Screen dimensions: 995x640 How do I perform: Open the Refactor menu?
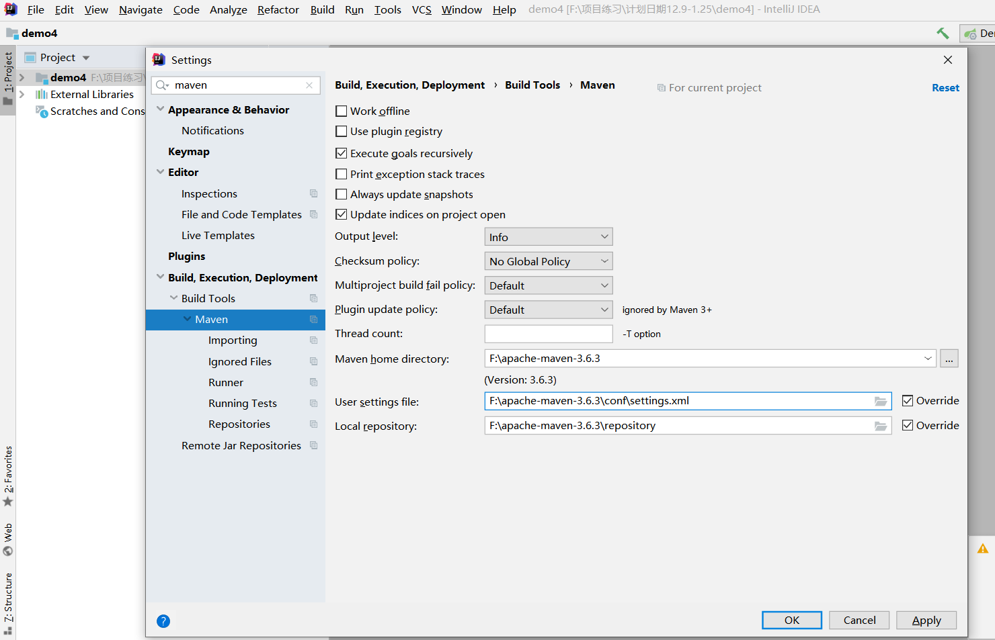[x=278, y=9]
